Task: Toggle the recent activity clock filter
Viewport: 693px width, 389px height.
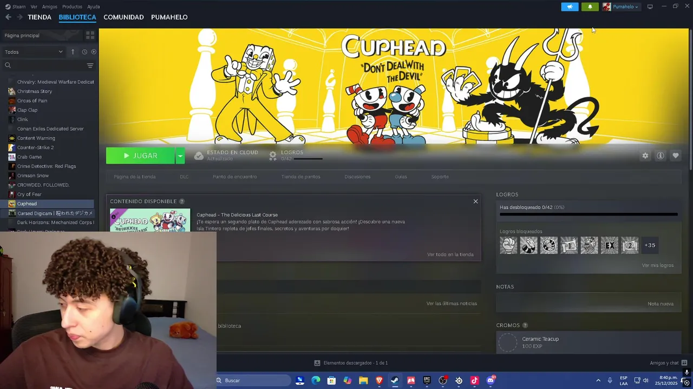Action: 84,52
